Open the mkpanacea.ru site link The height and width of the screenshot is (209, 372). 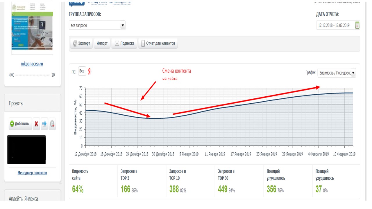tap(32, 64)
